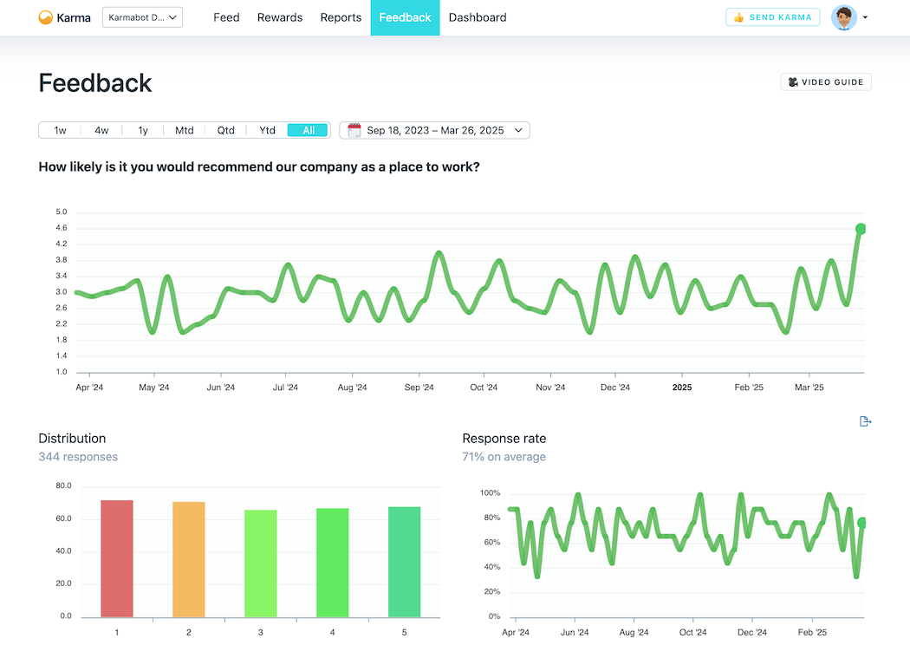Click the export icon above Response rate
The height and width of the screenshot is (671, 910).
coord(864,421)
